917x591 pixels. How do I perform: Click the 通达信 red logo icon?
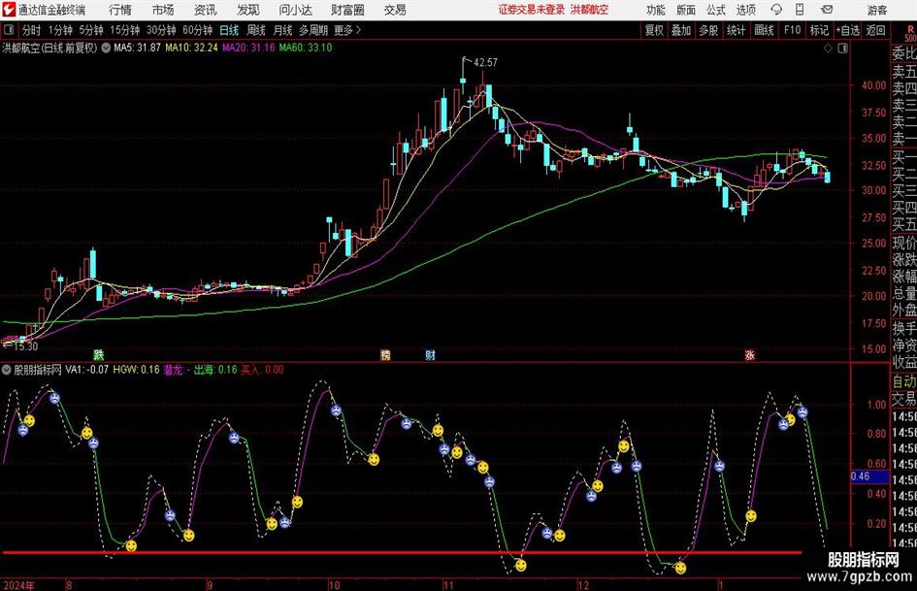point(9,10)
